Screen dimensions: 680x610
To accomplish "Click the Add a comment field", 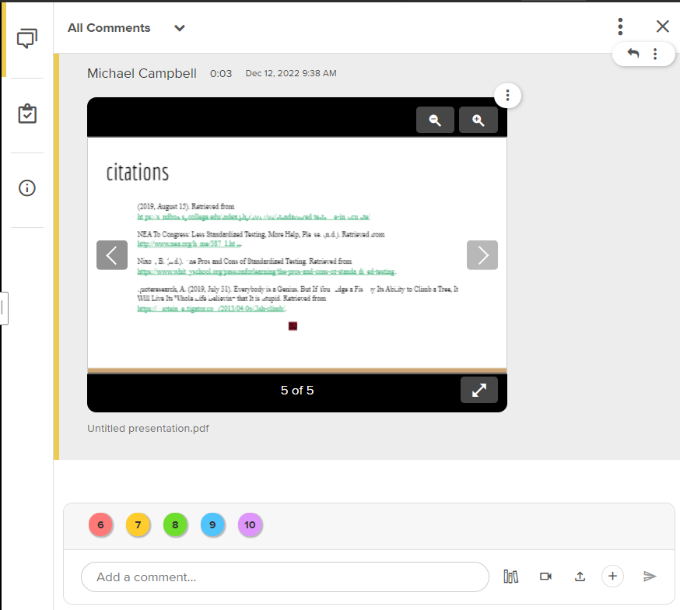I will tap(285, 577).
